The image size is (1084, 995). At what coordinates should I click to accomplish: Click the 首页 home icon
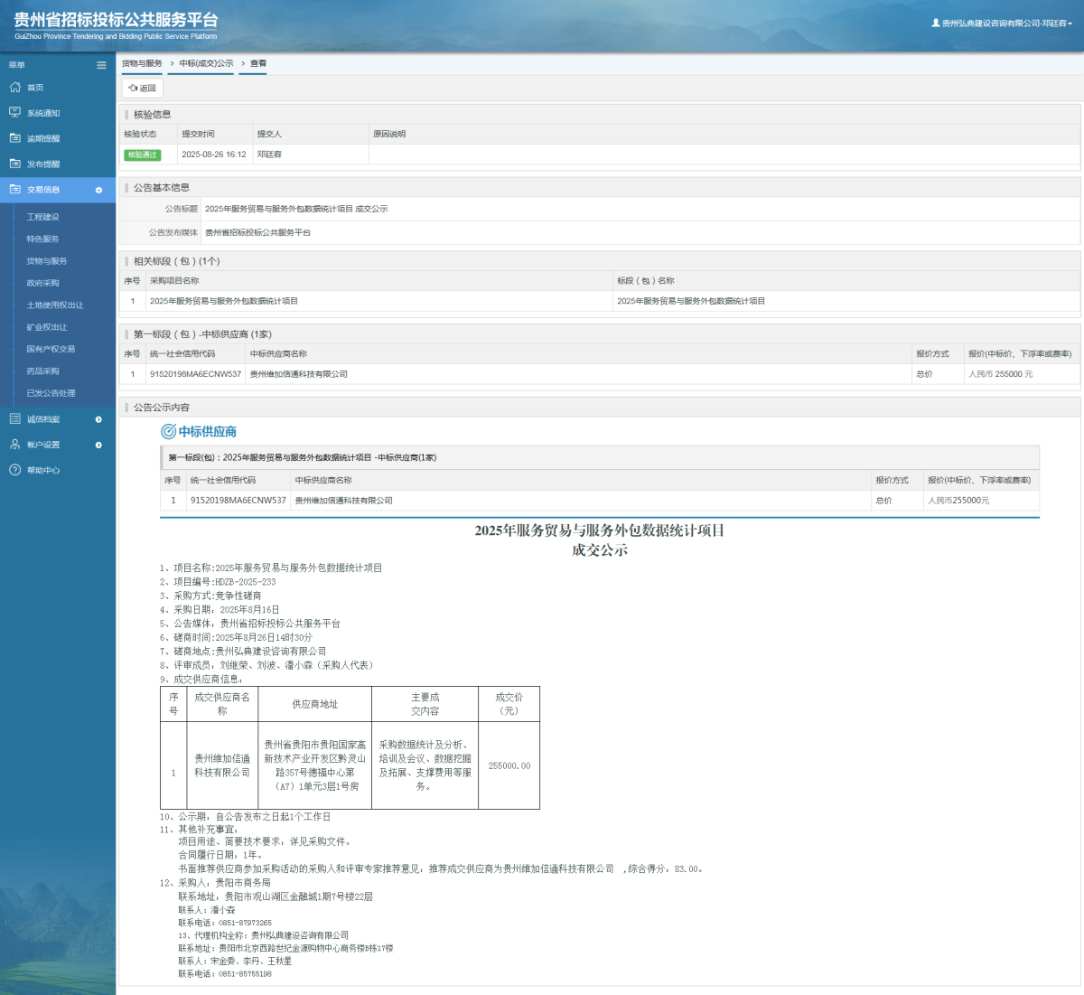point(14,88)
